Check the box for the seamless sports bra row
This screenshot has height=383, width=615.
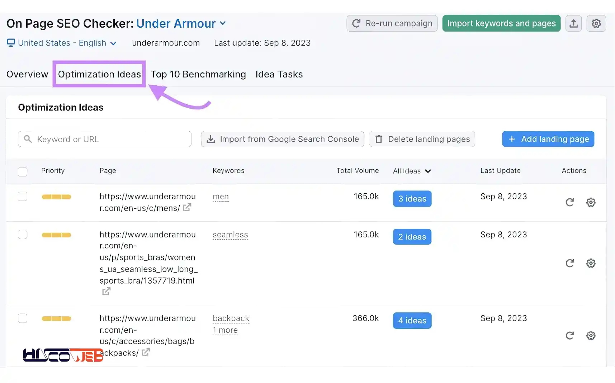pos(23,235)
